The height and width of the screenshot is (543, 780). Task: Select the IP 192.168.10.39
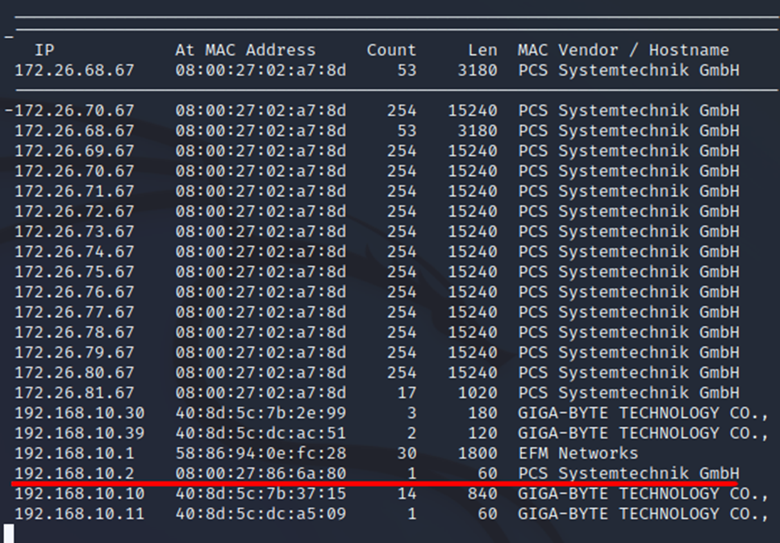point(80,433)
